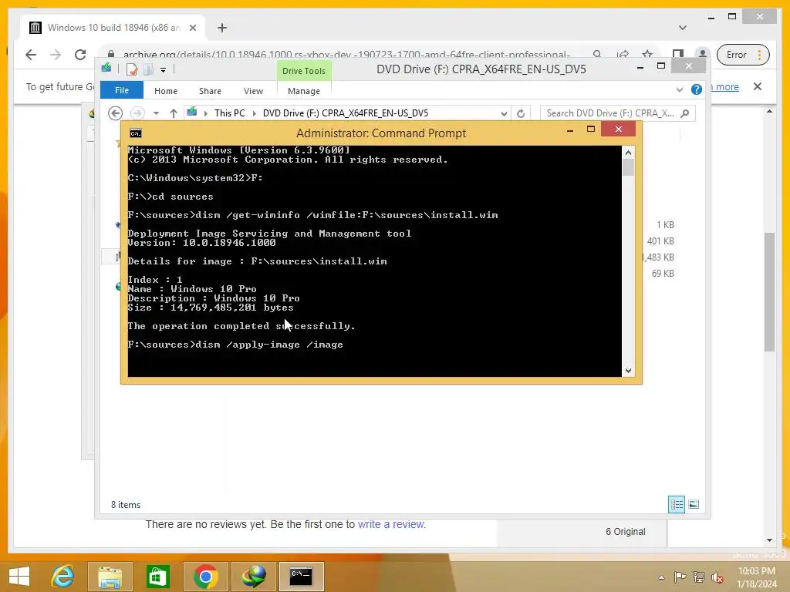Switch Explorer to large icons view

(694, 504)
